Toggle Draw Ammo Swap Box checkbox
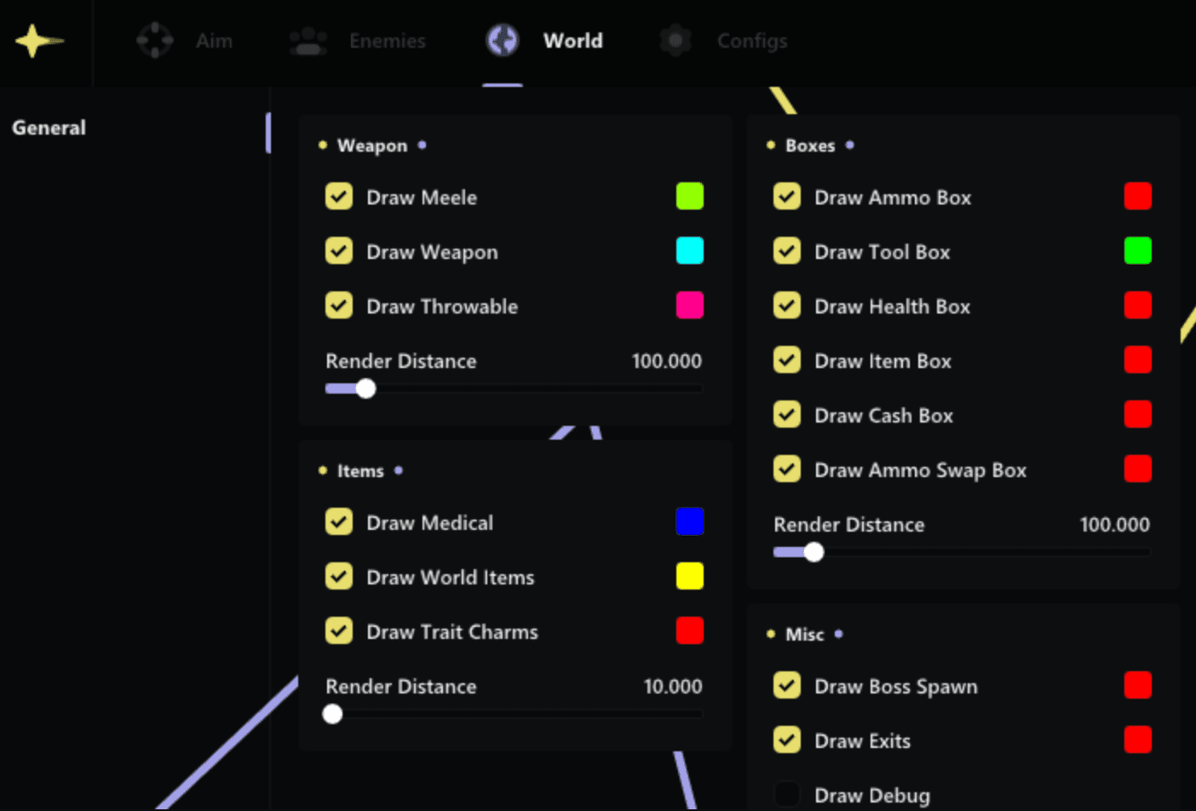The image size is (1196, 811). (787, 469)
